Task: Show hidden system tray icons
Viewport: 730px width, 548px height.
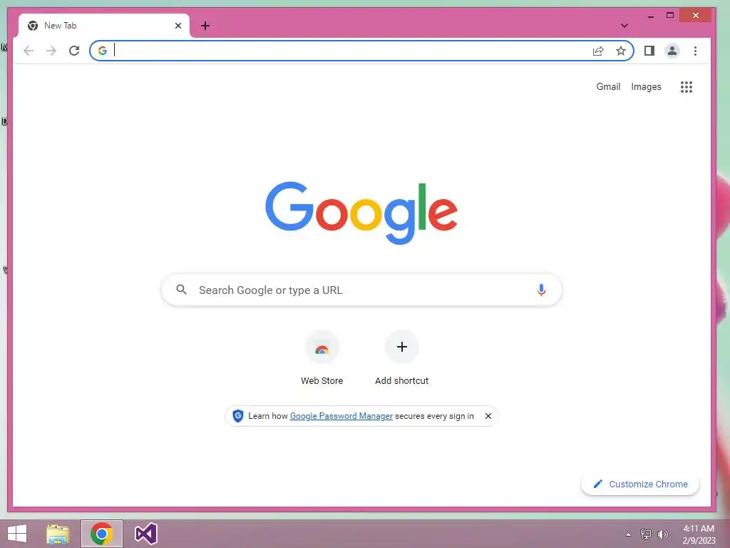Action: coord(628,534)
